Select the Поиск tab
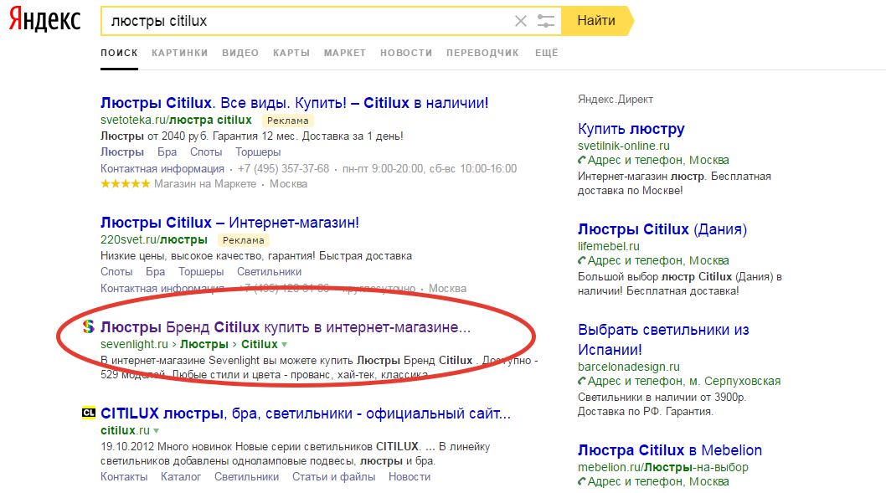This screenshot has width=886, height=493. 119,53
